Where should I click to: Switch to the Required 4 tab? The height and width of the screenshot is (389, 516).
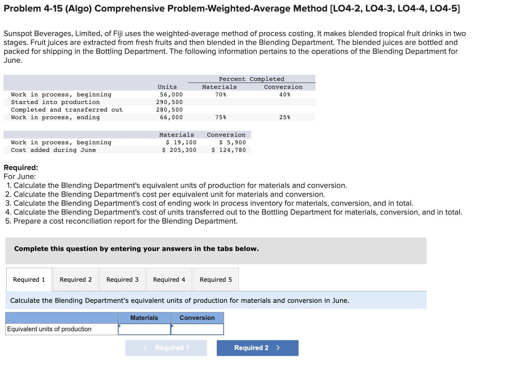click(x=169, y=279)
